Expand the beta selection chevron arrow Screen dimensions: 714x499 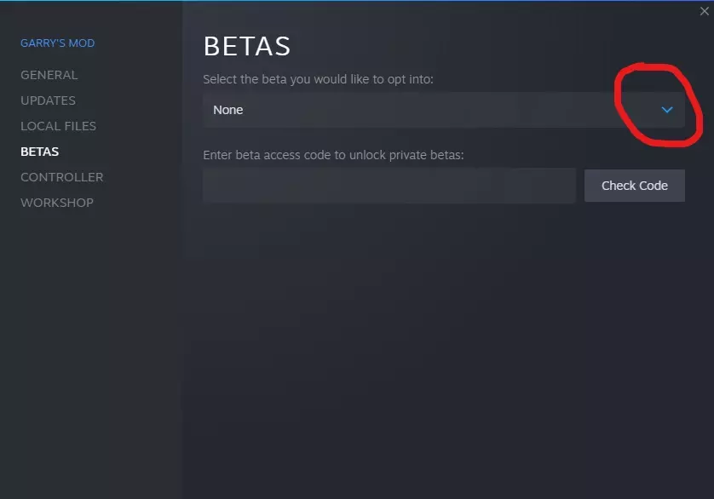[x=667, y=110]
